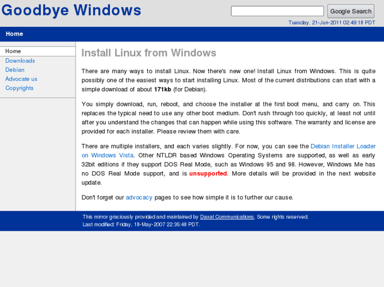This screenshot has width=384, height=287.
Task: Click the 'Some rights reserved.' footer text
Action: tap(283, 217)
